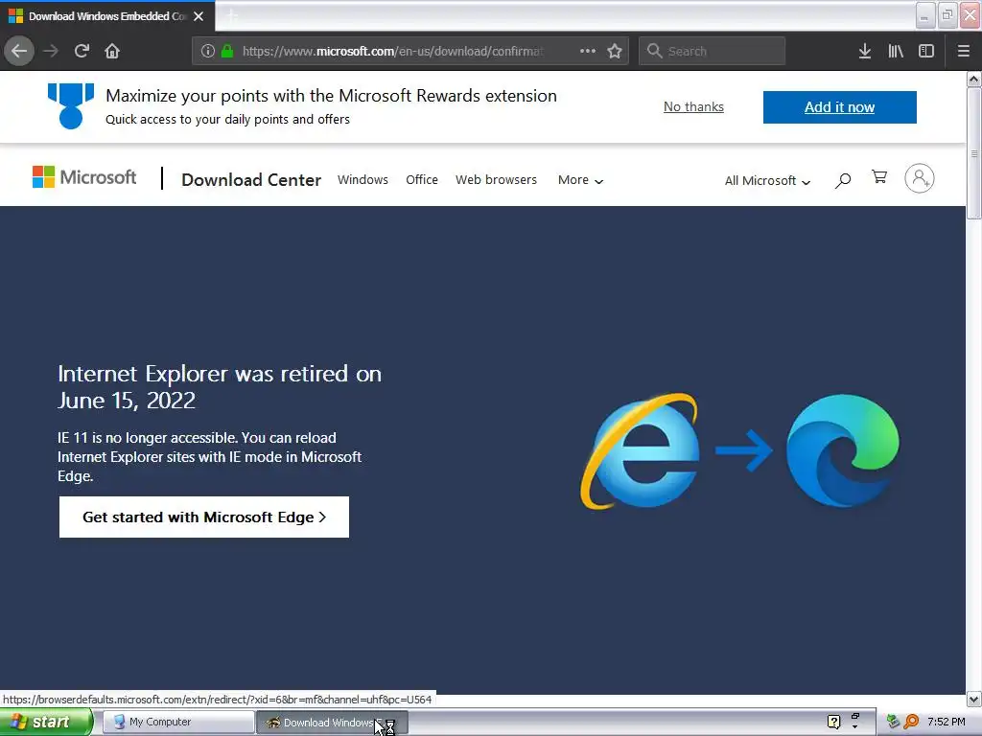Open a new tab with plus button
The width and height of the screenshot is (982, 736).
(x=232, y=16)
